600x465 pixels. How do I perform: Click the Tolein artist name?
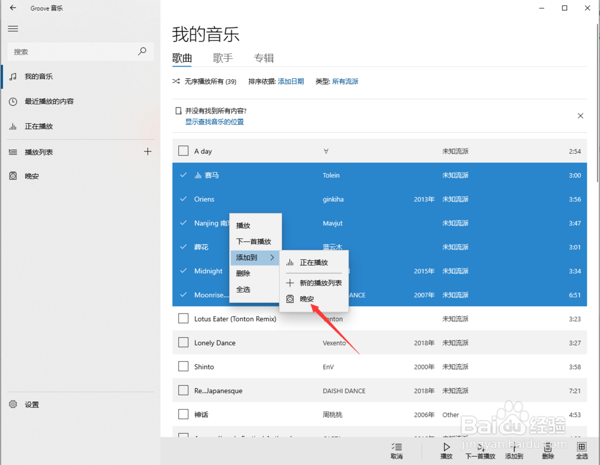[331, 175]
